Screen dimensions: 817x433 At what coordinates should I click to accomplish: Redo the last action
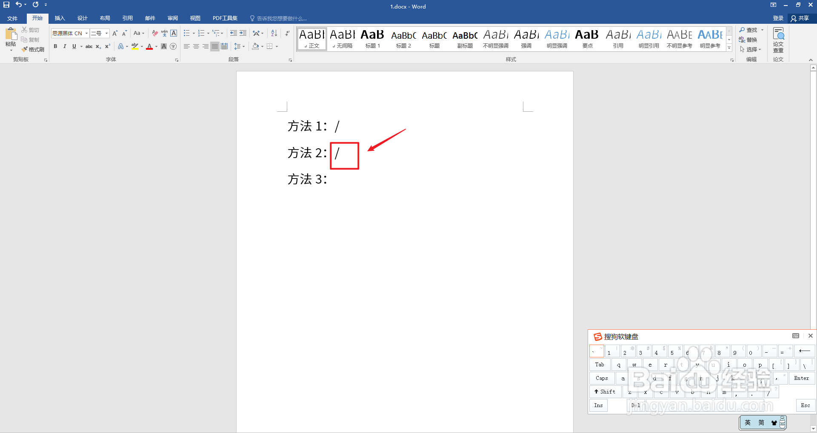pyautogui.click(x=35, y=5)
